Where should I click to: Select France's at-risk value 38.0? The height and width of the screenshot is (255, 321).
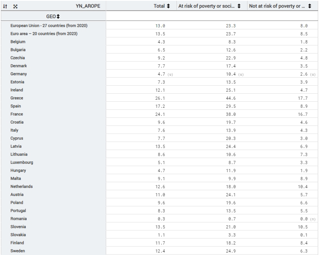pyautogui.click(x=231, y=115)
